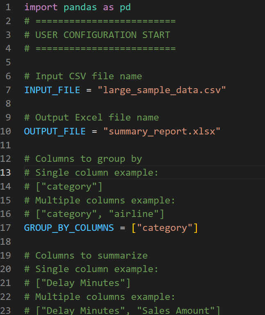Click the "category" string on the GROUP_BY_COLUMNS line
The image size is (265, 315).
point(164,228)
